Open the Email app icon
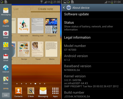Screen dimensions: 123x99 point(6,35)
